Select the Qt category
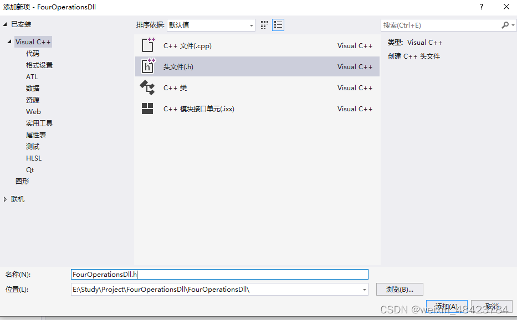Screen dimensions: 517x320 click(x=30, y=170)
